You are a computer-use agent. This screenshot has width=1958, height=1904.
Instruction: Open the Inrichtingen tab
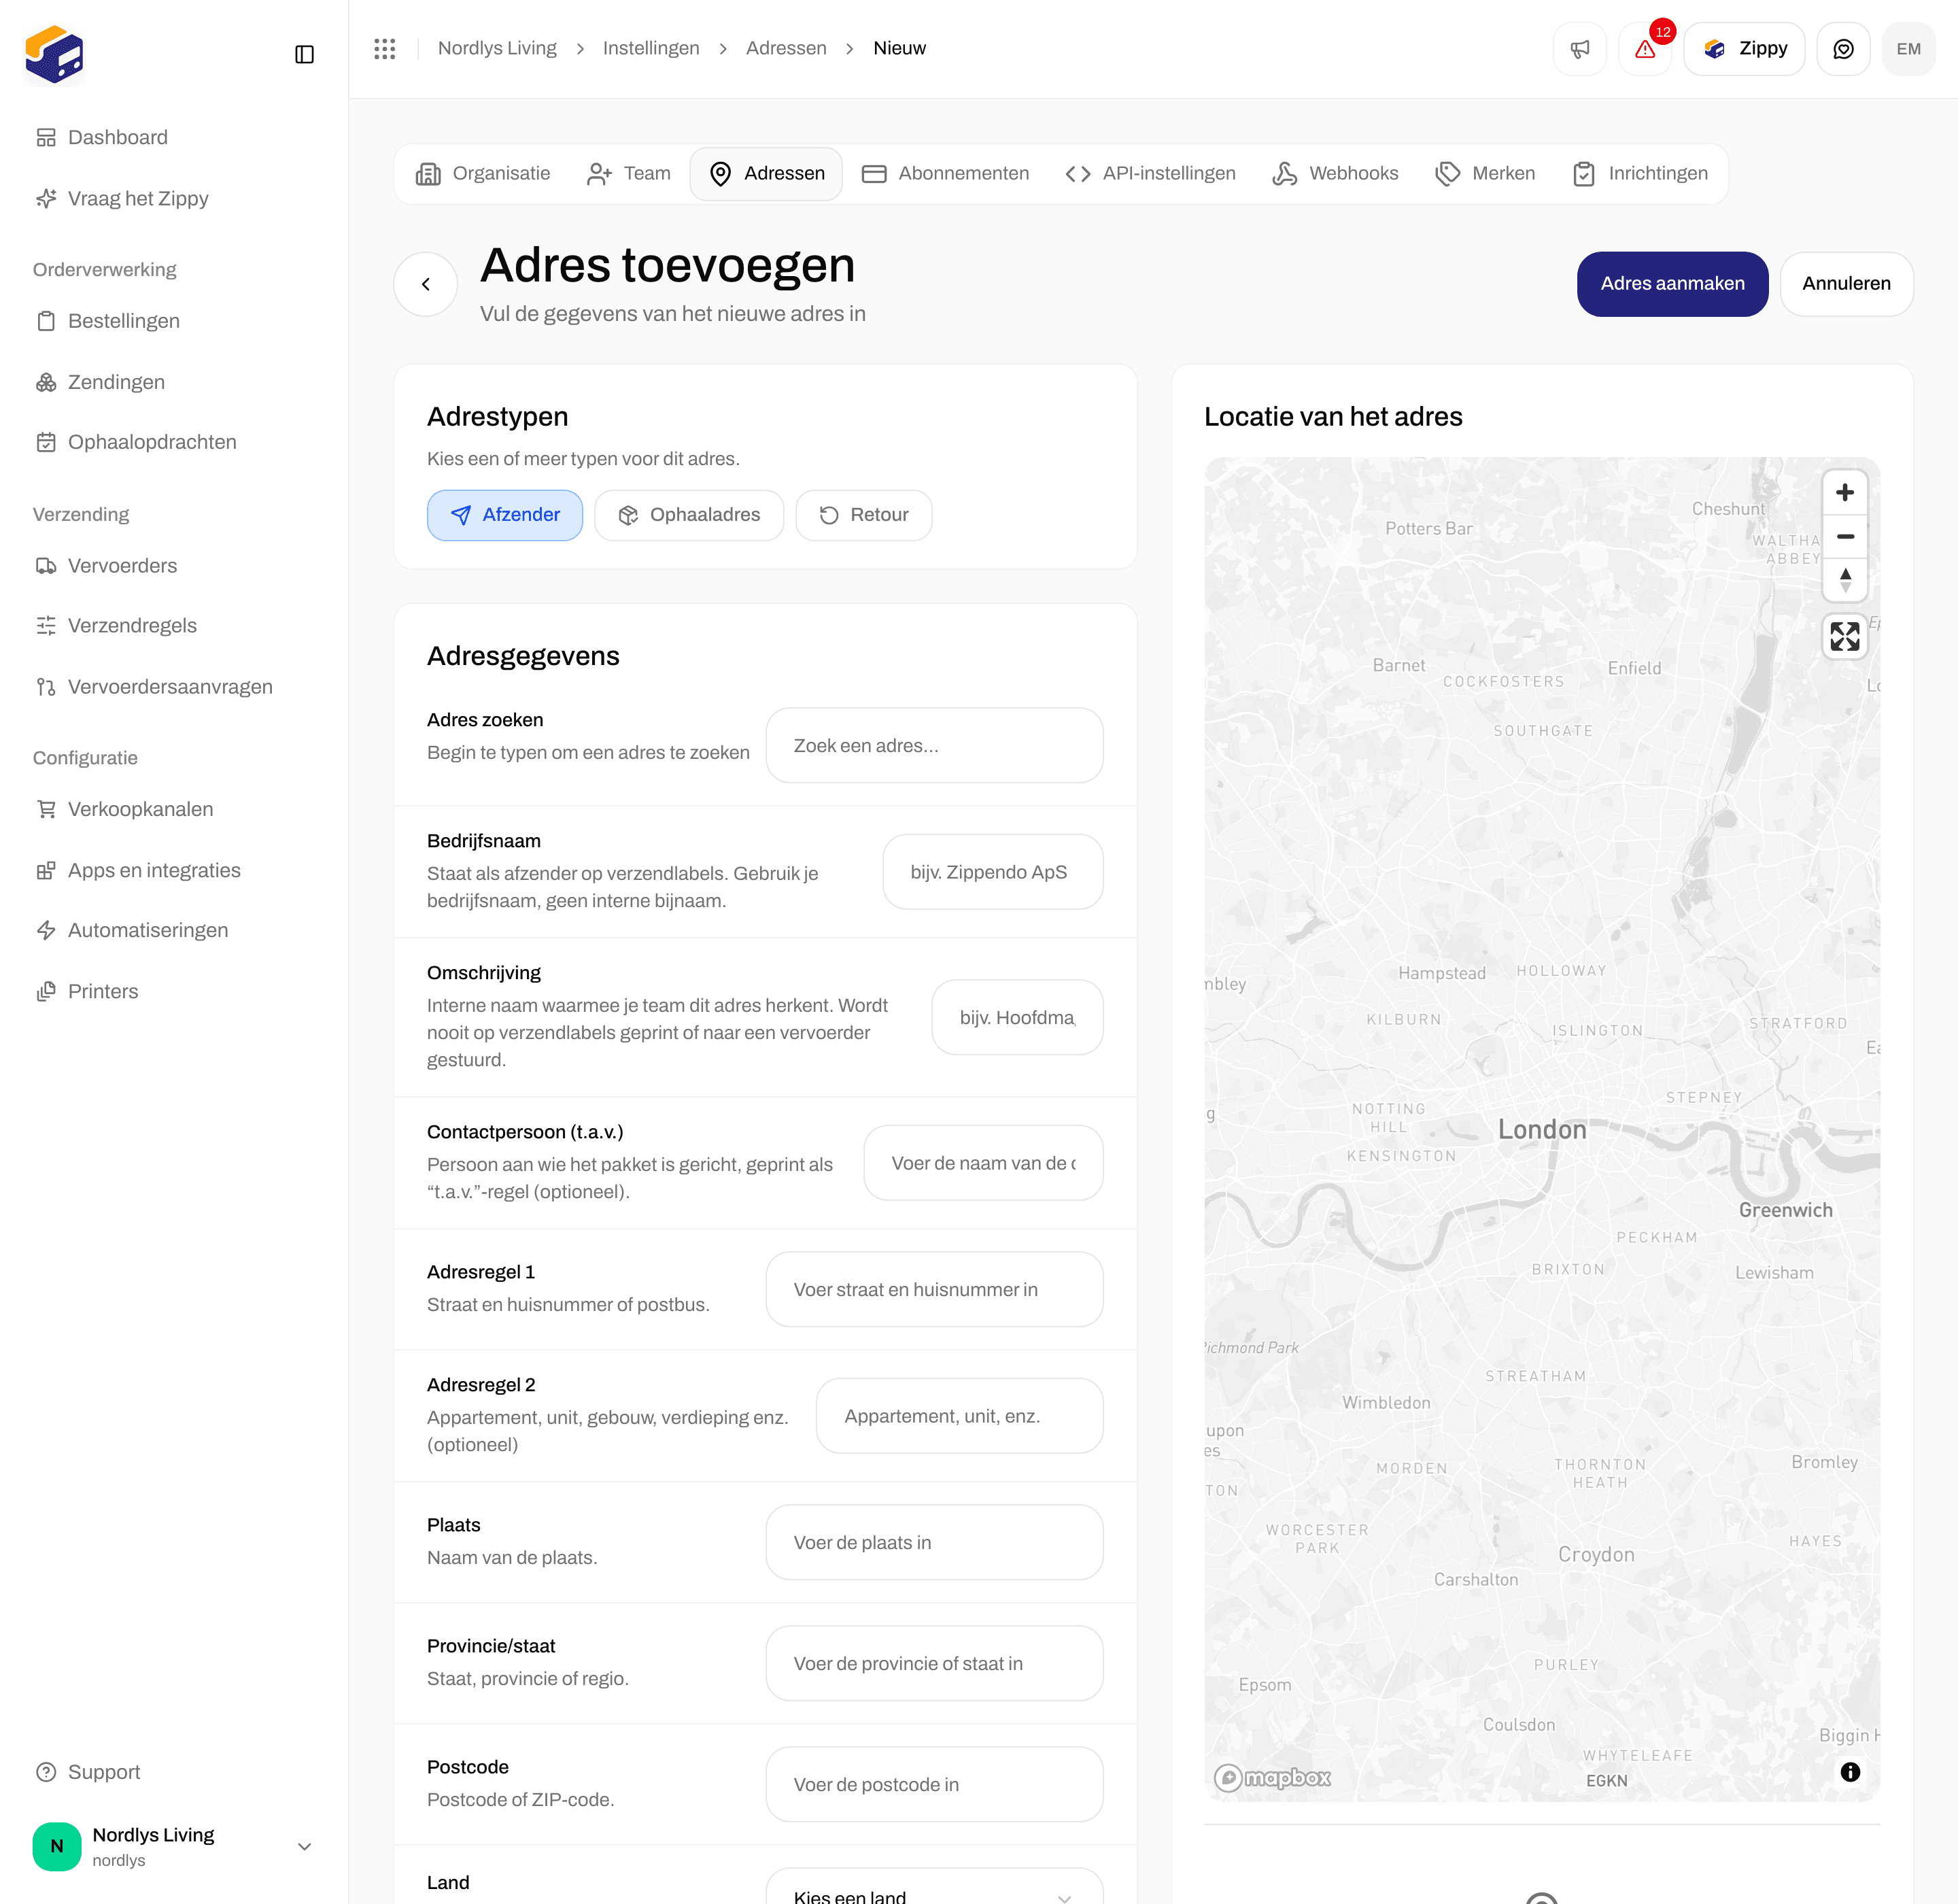pos(1640,174)
